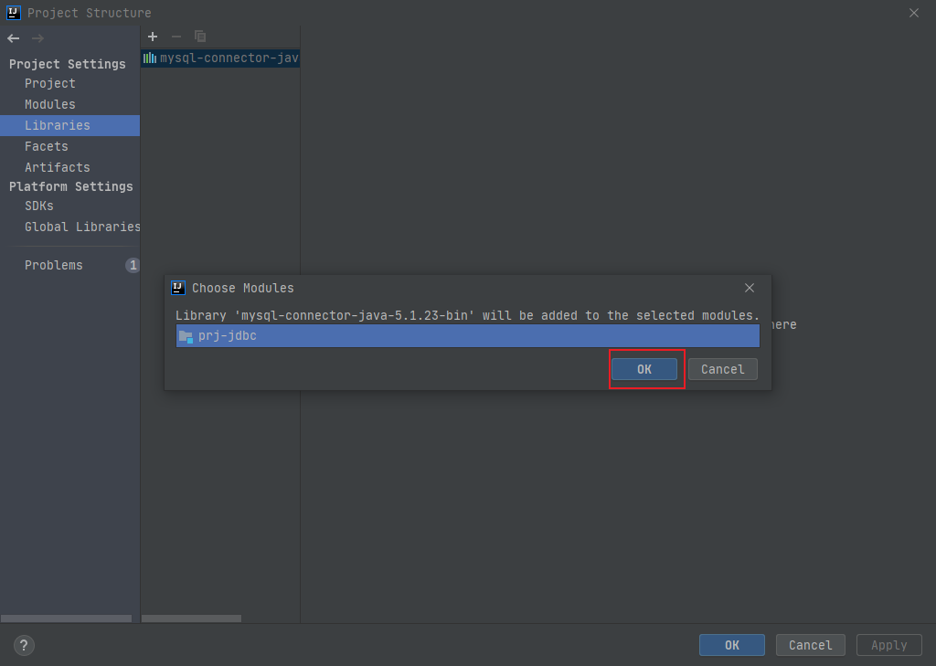Screen dimensions: 936x666
Task: Click the Platform Settings heading
Action: [71, 186]
